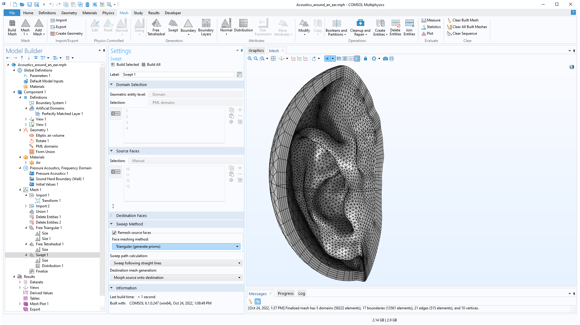Image resolution: width=580 pixels, height=325 pixels.
Task: Open Destination mesh generation dropdown
Action: point(176,278)
